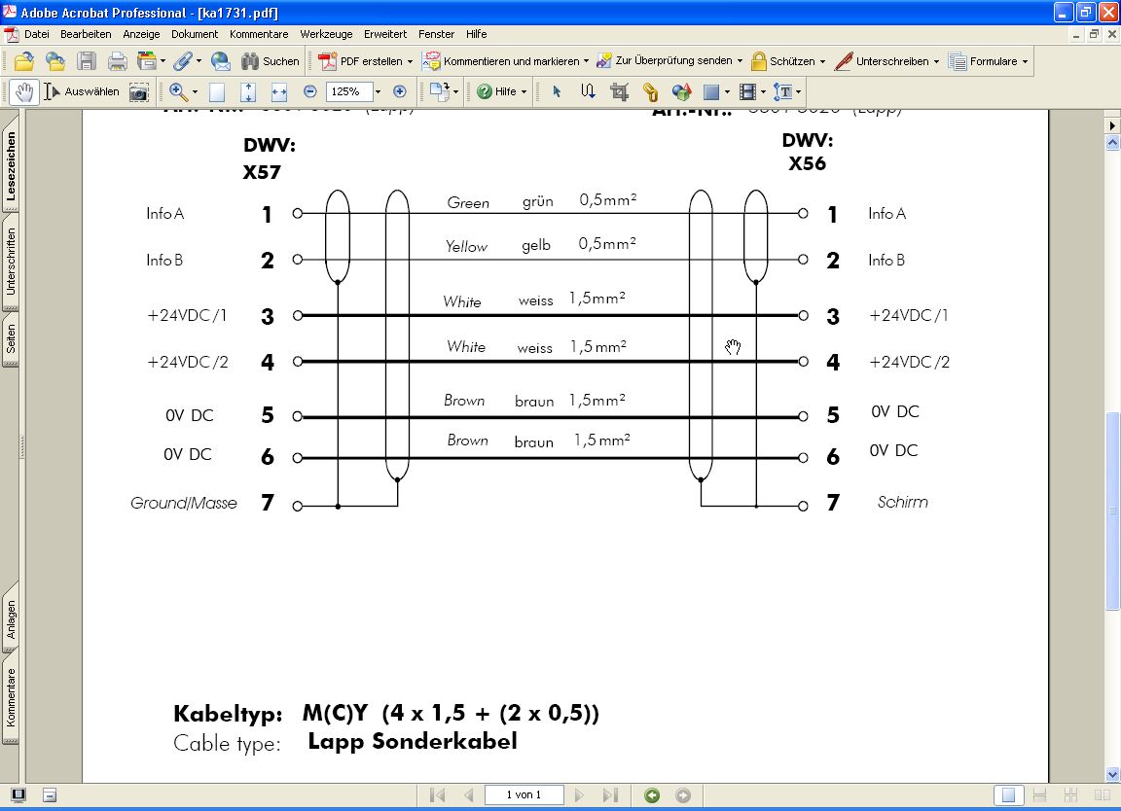1121x811 pixels.
Task: Switch to single page layout
Action: [1008, 795]
